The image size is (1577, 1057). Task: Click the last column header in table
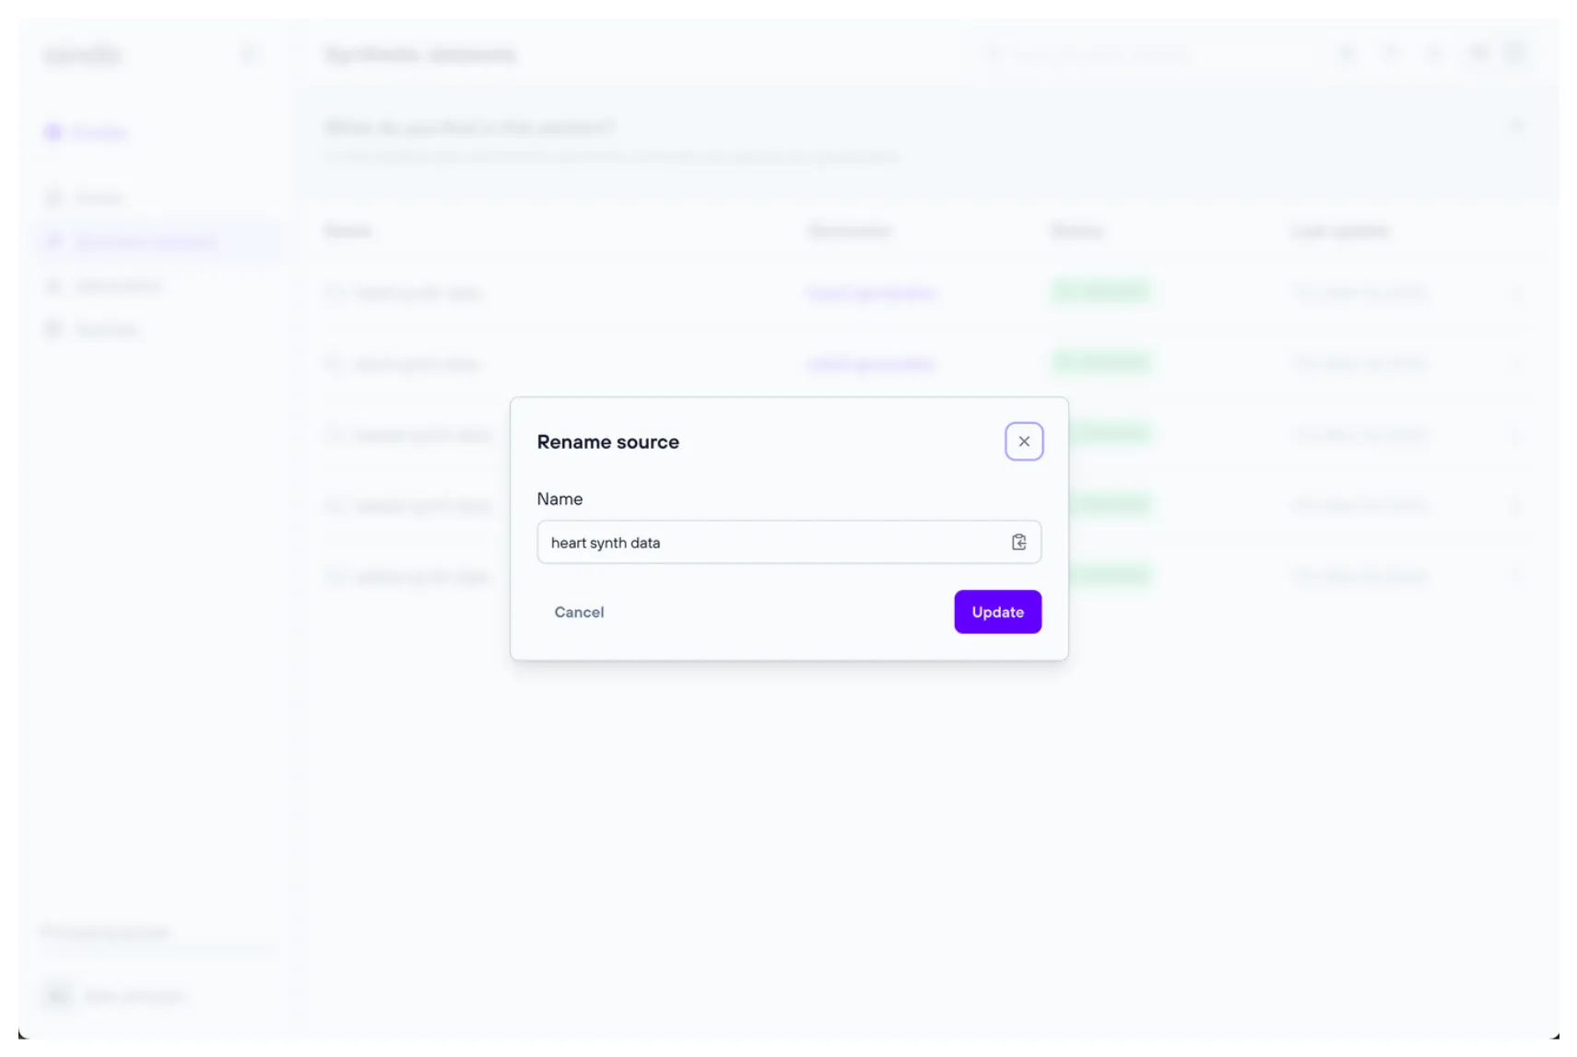(1339, 231)
